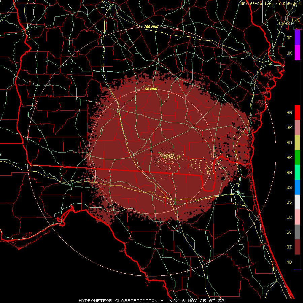Click the "50 NMI" range ring label
303x303 pixels.
pos(151,89)
